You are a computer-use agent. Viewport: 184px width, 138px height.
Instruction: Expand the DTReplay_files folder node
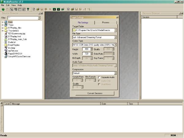pos(2,28)
